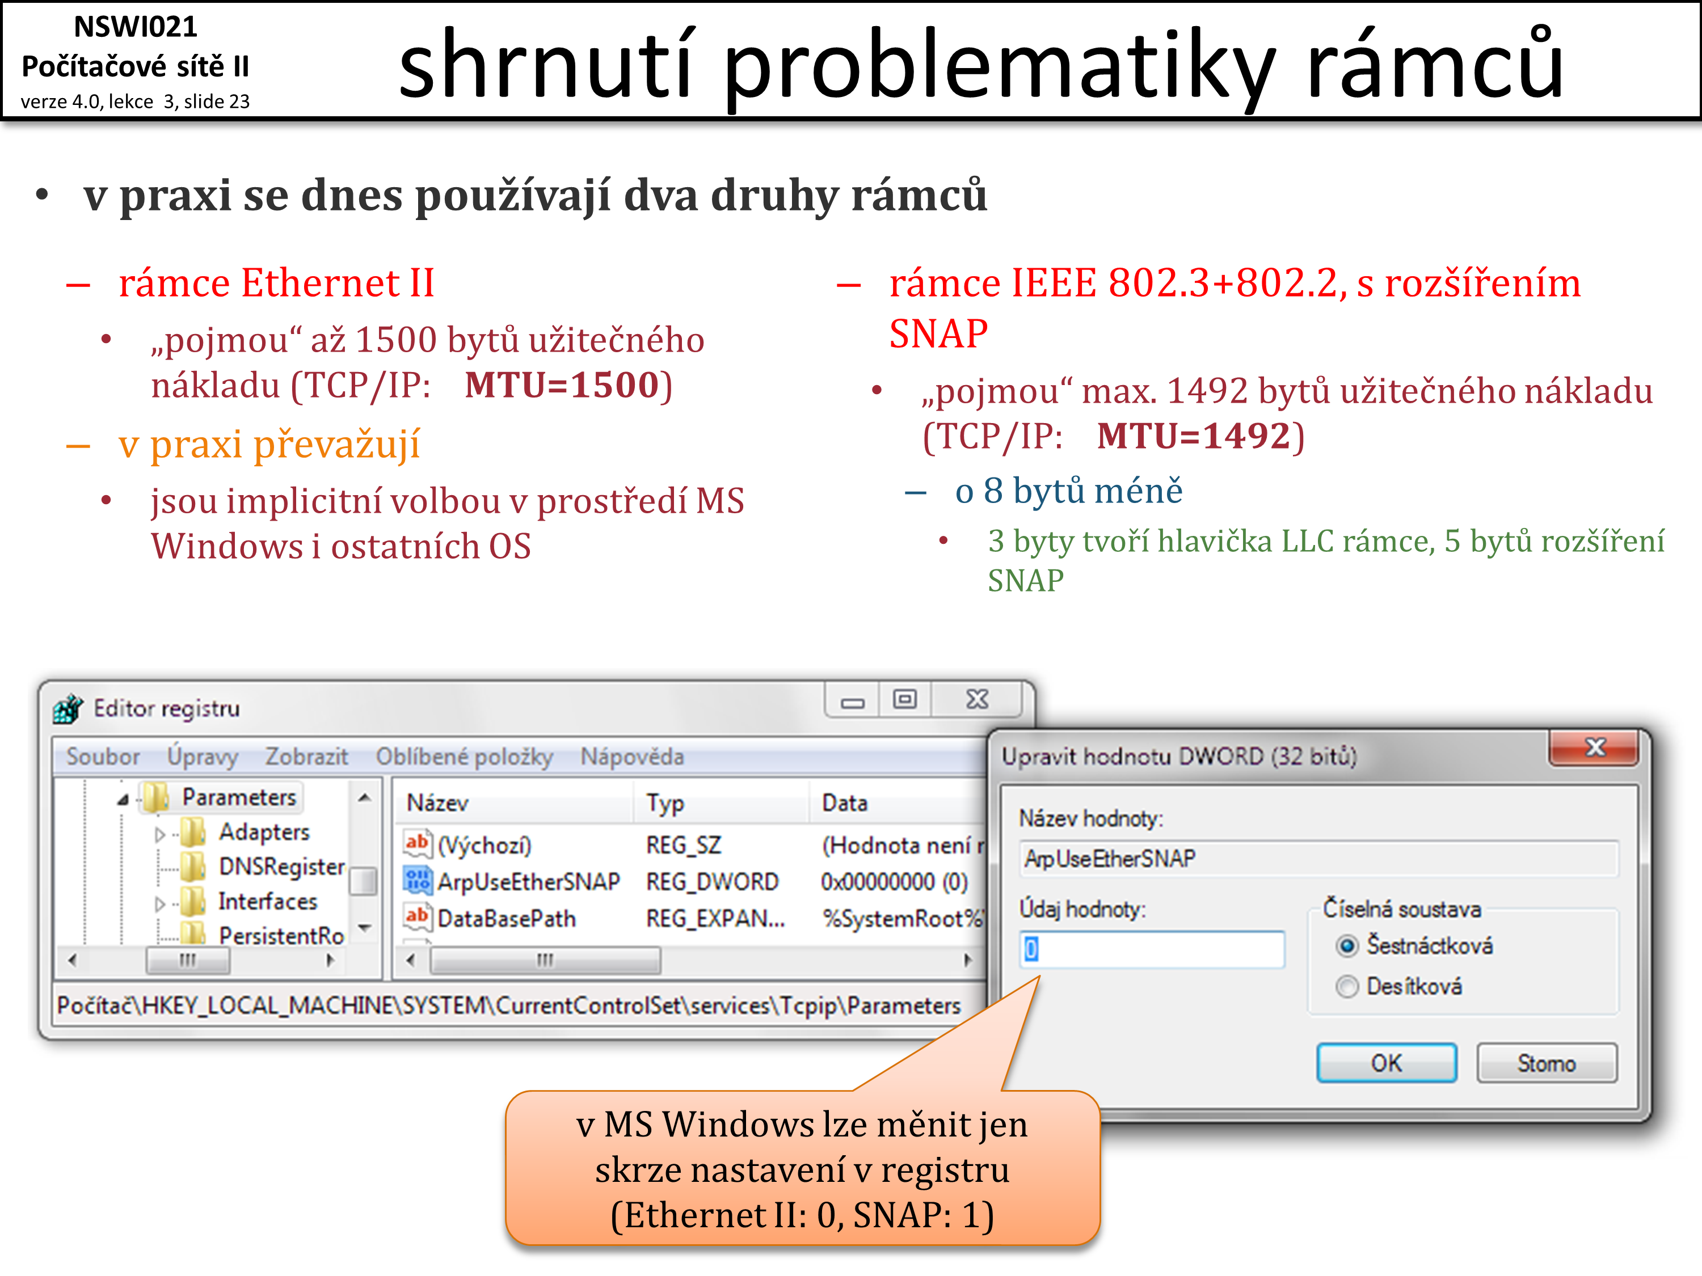Click the registry path in status bar
The height and width of the screenshot is (1276, 1702).
click(508, 1005)
